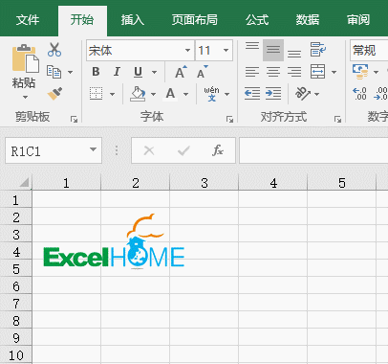388x364 pixels.
Task: Open the Name Box dropdown arrow
Action: pyautogui.click(x=93, y=149)
